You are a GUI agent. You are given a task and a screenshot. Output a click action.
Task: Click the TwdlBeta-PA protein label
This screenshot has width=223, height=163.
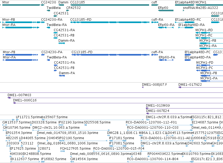coord(57,57)
